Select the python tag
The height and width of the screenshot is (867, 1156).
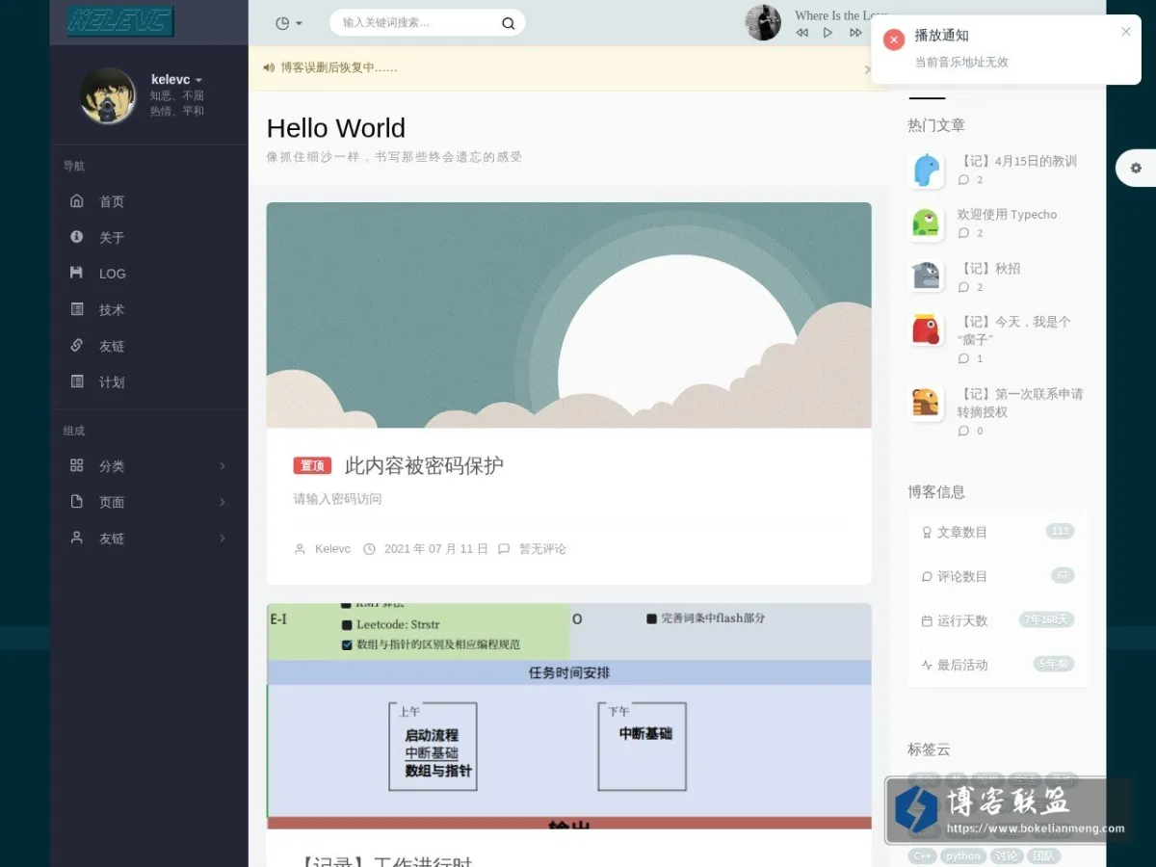click(x=962, y=855)
